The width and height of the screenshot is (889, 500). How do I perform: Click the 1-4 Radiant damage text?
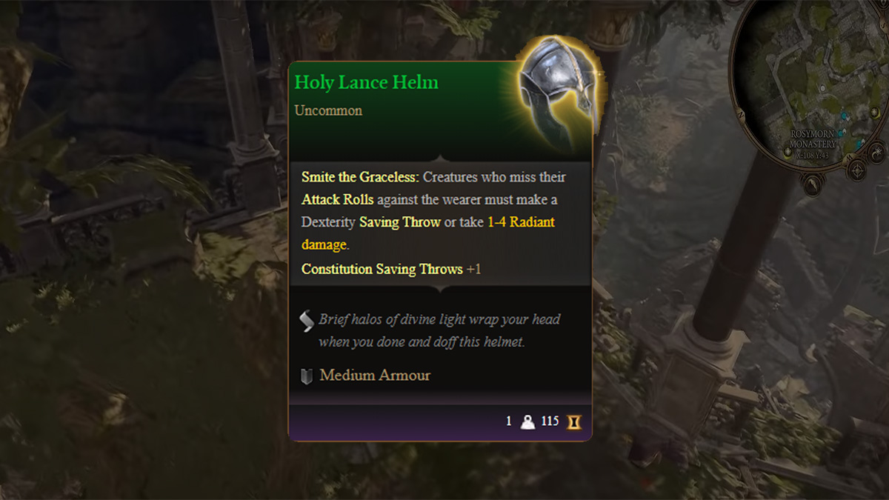[x=428, y=233]
